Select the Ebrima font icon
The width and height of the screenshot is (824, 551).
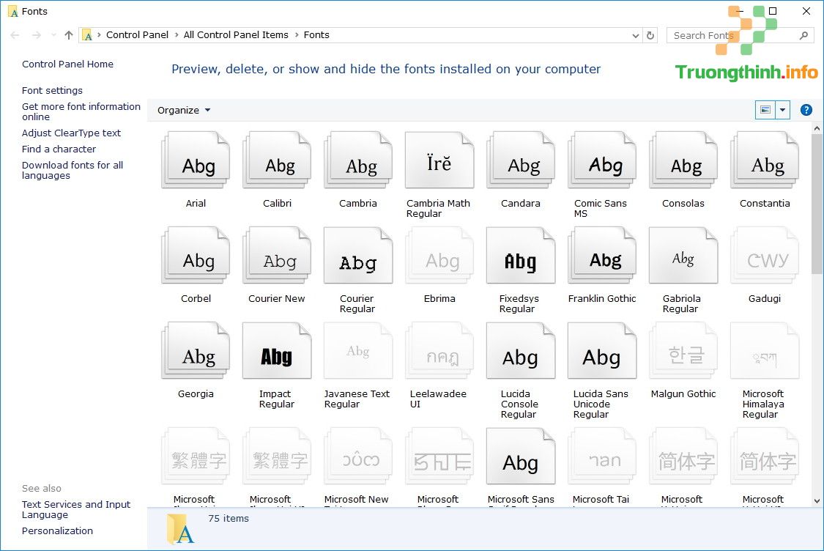click(x=439, y=256)
